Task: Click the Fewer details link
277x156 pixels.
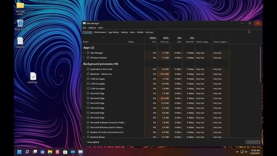Action: click(x=93, y=142)
